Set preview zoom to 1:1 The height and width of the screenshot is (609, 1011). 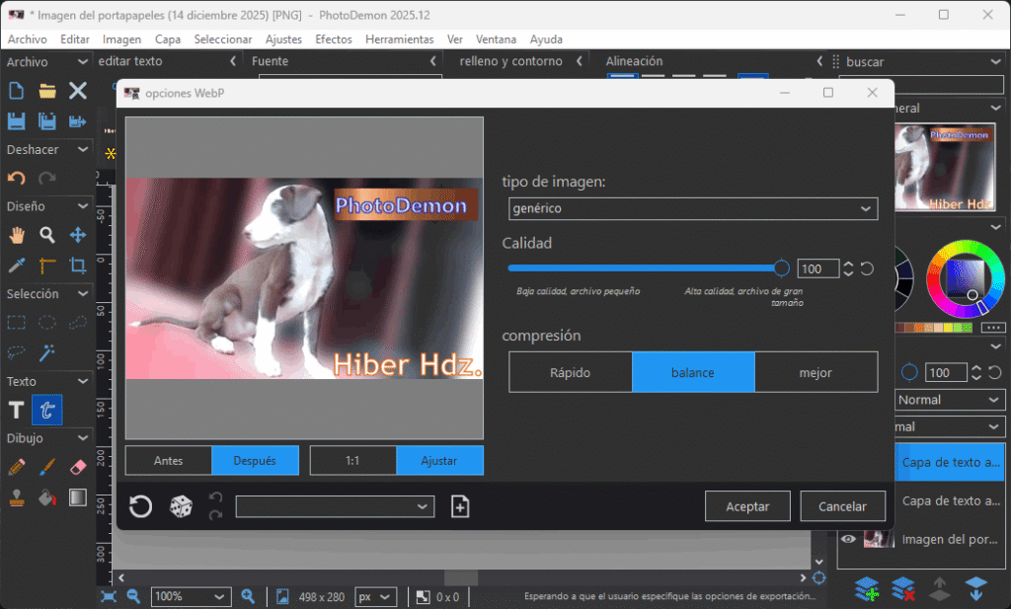click(352, 461)
